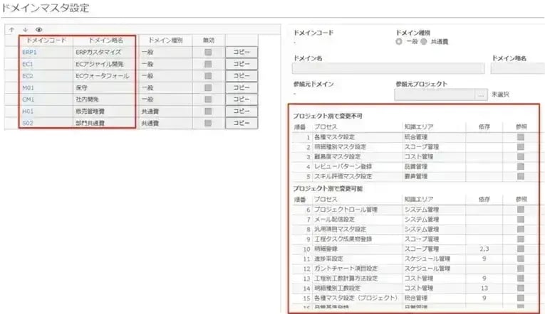The image size is (545, 314).
Task: Click コピー button for H01 row
Action: (242, 112)
